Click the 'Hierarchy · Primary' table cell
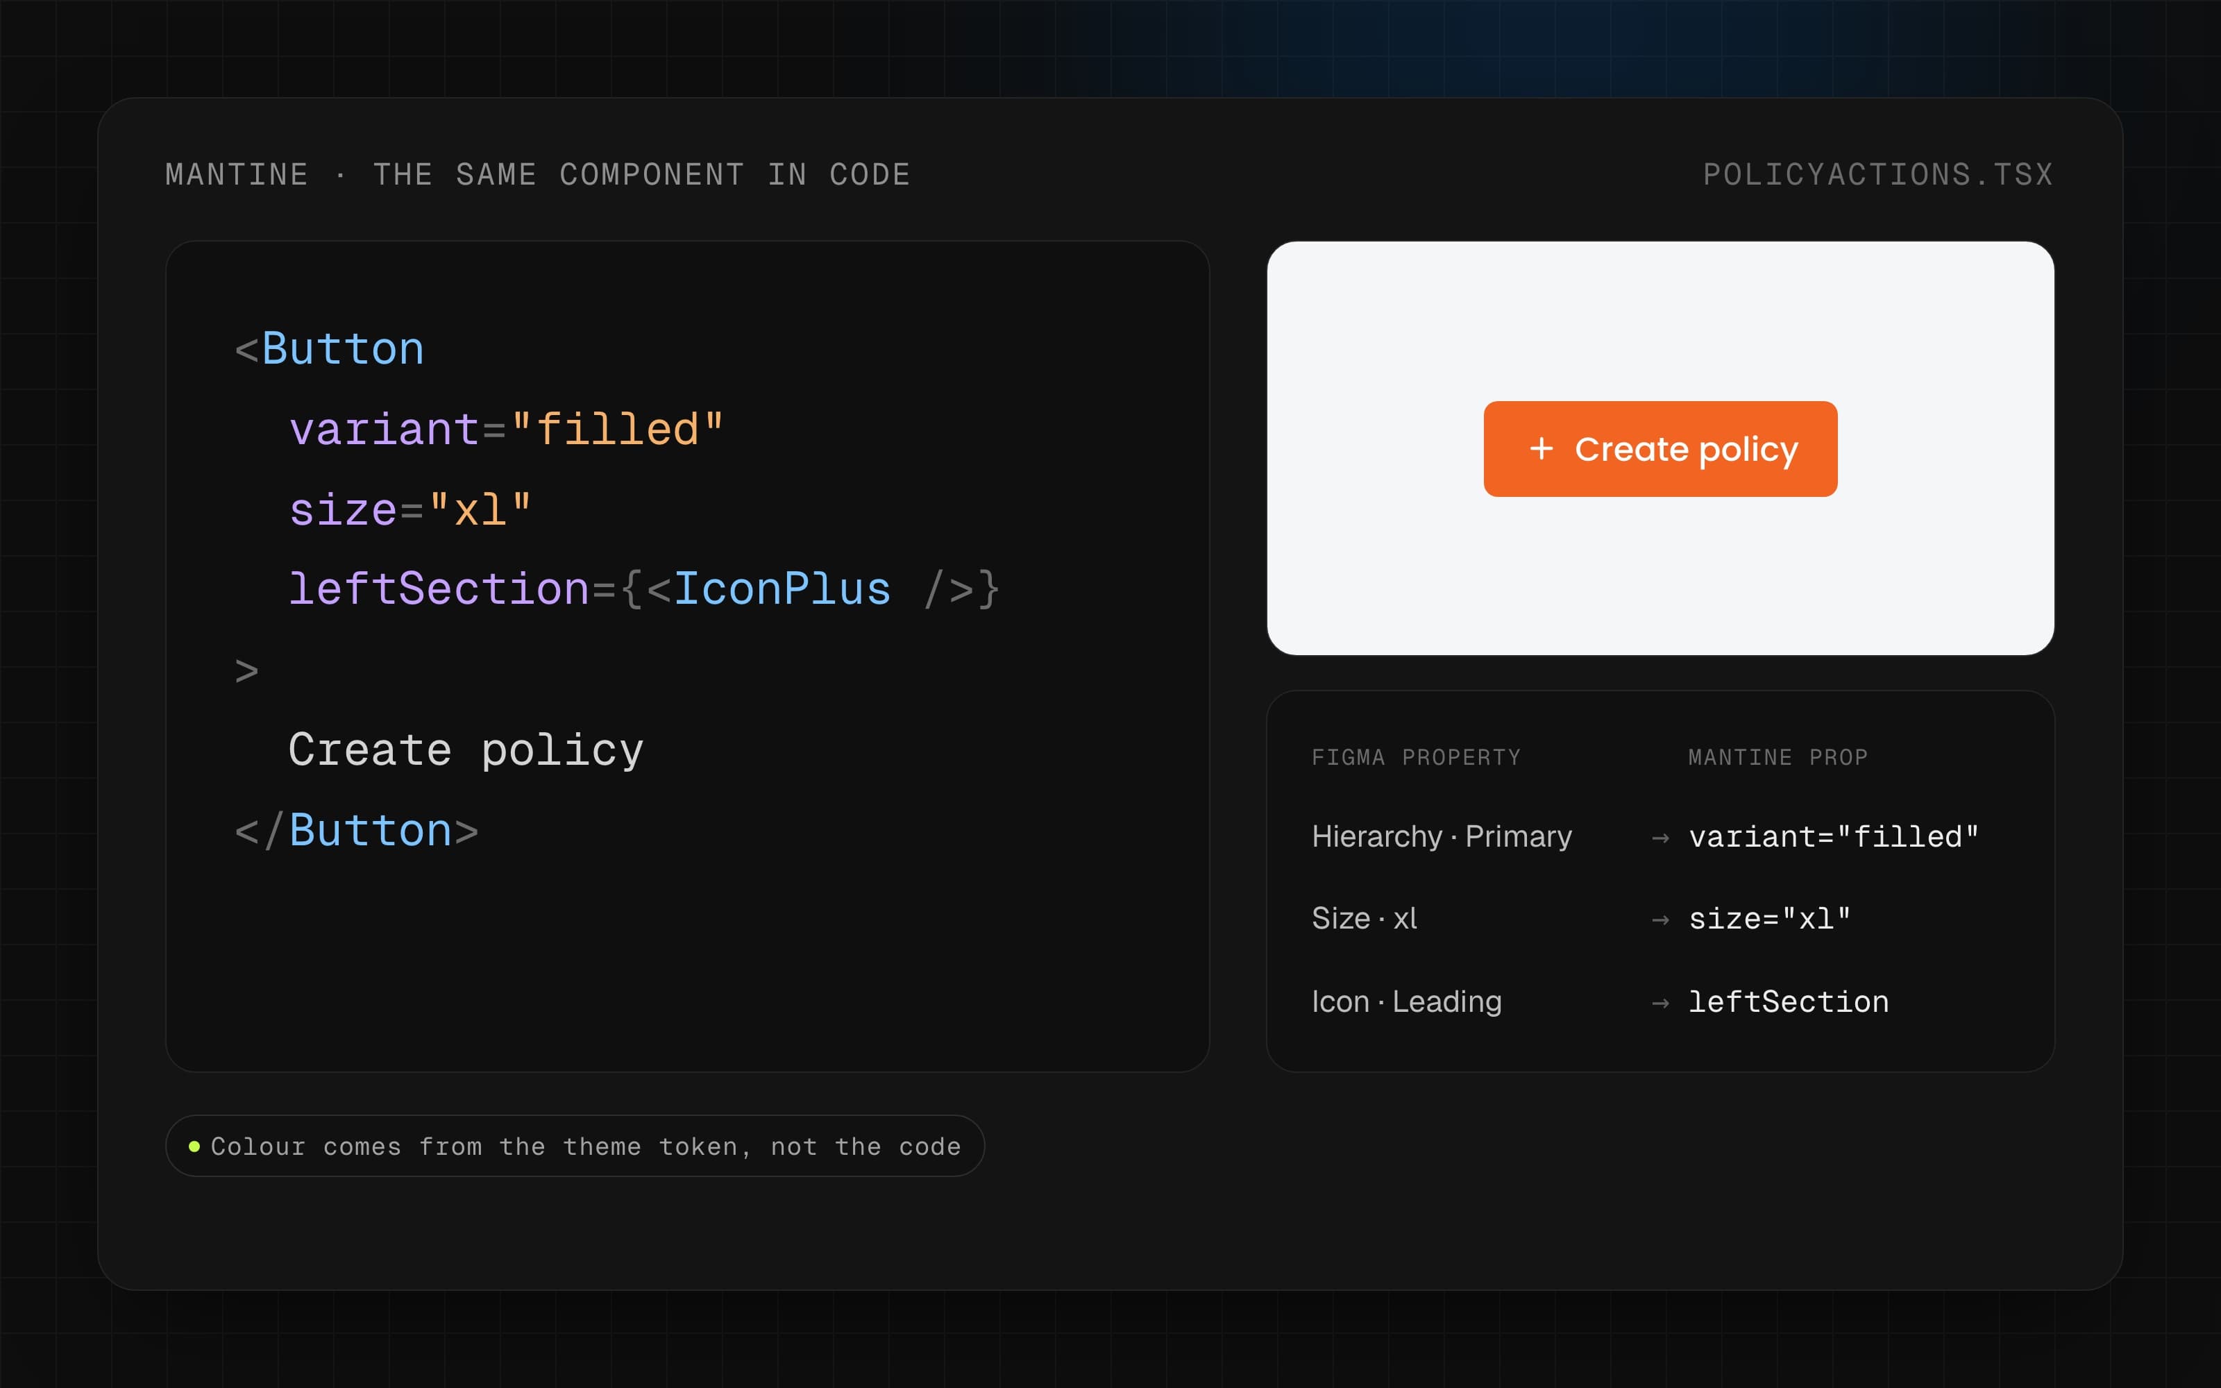The height and width of the screenshot is (1388, 2221). pos(1442,836)
